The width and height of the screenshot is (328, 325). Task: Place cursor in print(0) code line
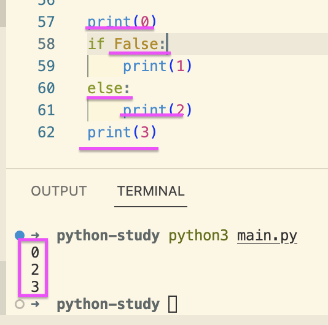pyautogui.click(x=122, y=22)
